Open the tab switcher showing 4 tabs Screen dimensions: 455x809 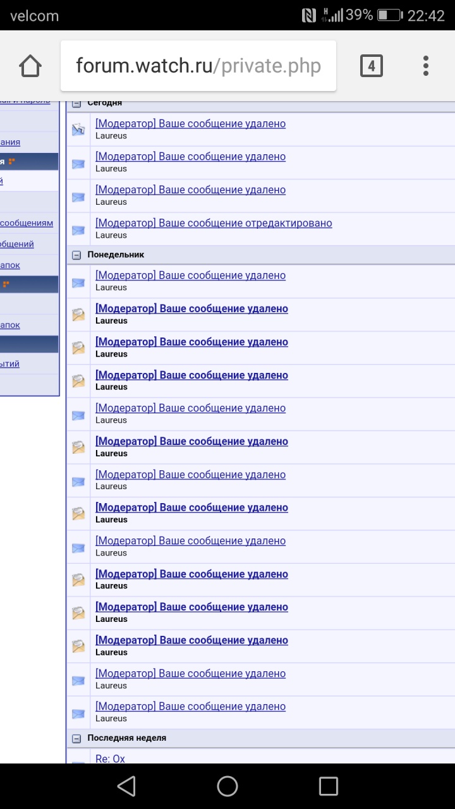coord(371,66)
